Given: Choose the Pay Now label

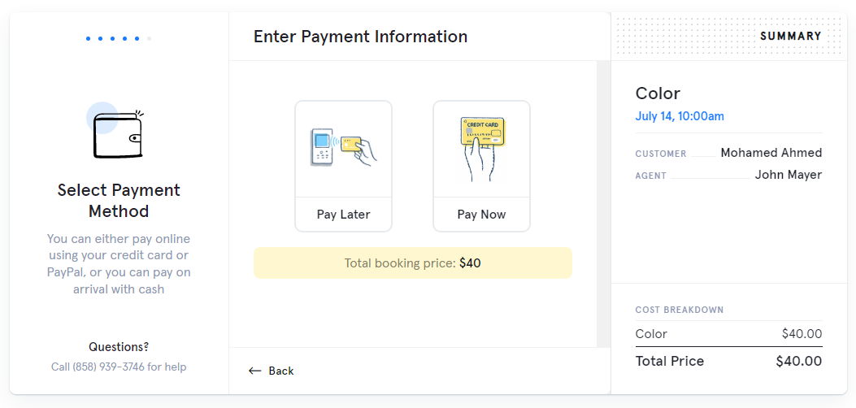Looking at the screenshot, I should pyautogui.click(x=481, y=215).
